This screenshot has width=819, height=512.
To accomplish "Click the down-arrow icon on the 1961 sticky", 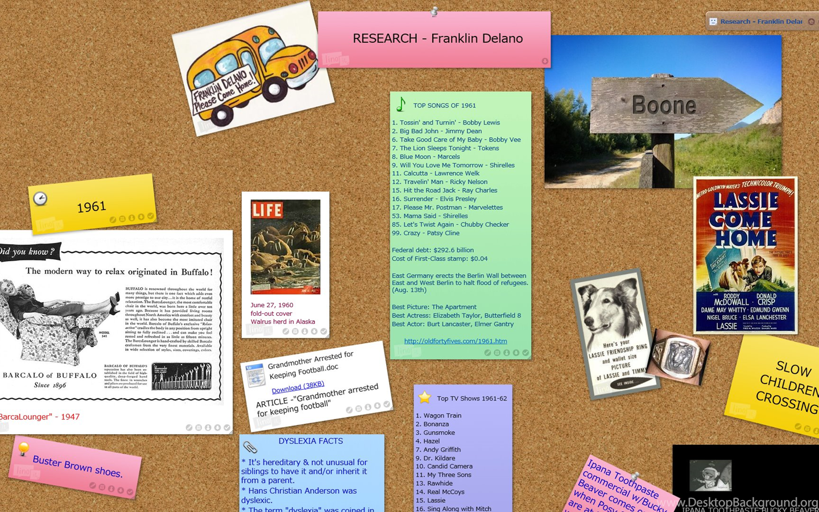I will [x=141, y=217].
